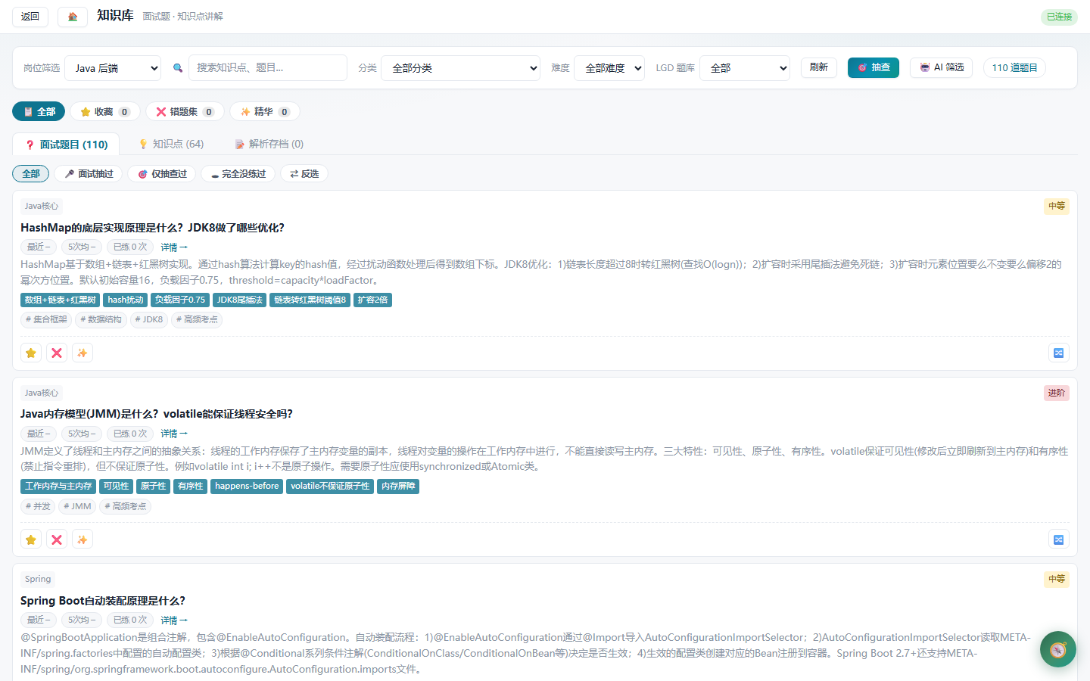Viewport: 1090px width, 681px height.
Task: Enable the 完全没练过 filter
Action: click(x=238, y=174)
